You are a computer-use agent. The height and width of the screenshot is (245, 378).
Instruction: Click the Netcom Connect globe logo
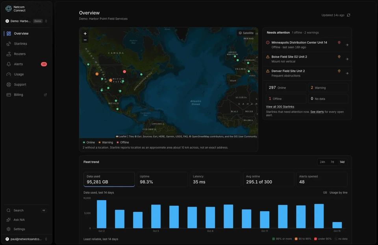[8, 9]
